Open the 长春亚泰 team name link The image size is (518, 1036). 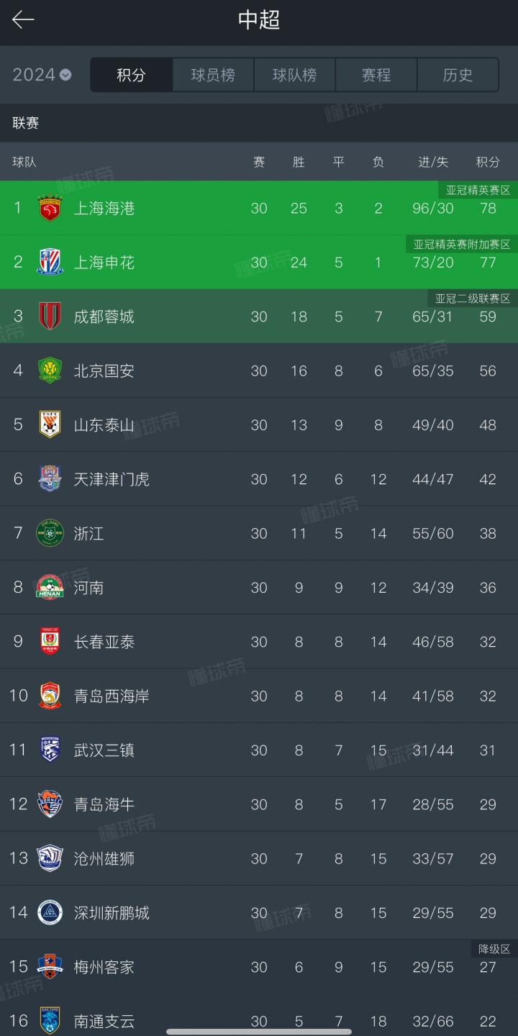point(104,642)
